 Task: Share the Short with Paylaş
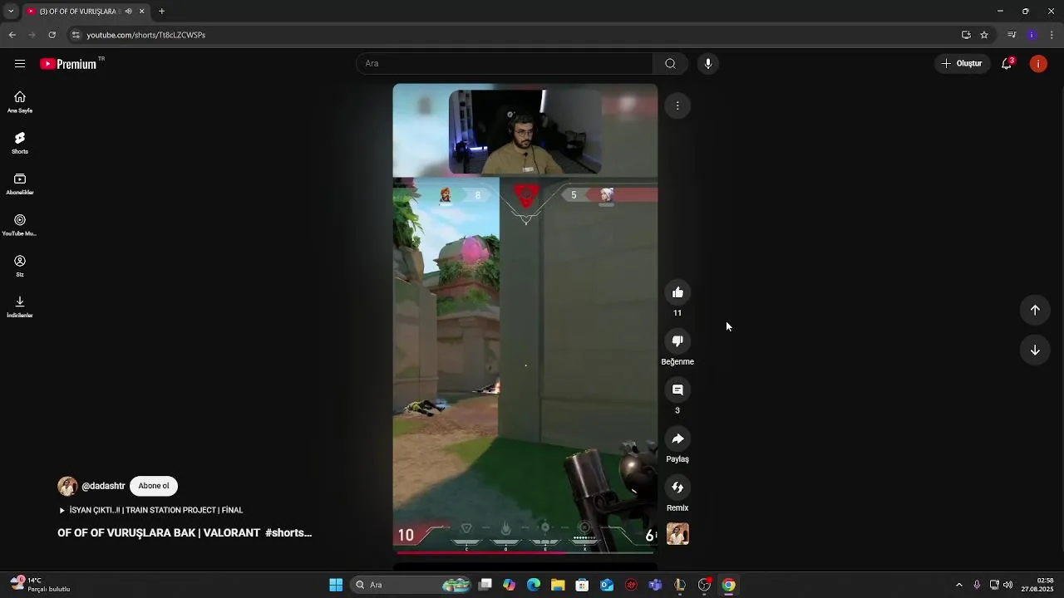pyautogui.click(x=677, y=439)
